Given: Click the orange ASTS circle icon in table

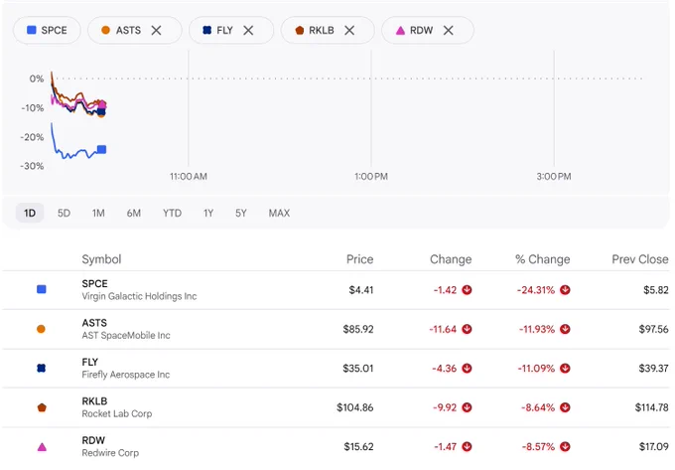Looking at the screenshot, I should point(41,329).
